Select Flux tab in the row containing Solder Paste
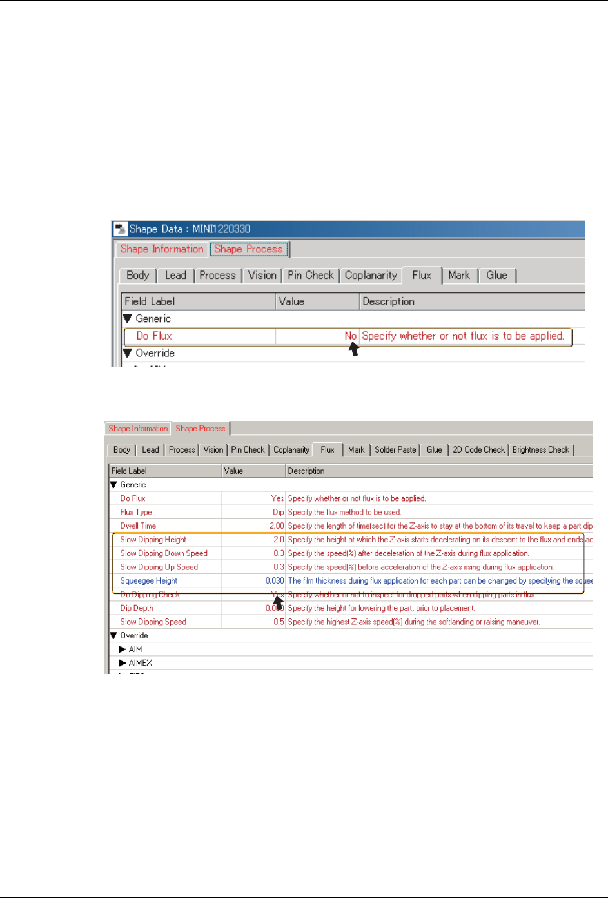Viewport: 608px width, 898px height. click(328, 450)
